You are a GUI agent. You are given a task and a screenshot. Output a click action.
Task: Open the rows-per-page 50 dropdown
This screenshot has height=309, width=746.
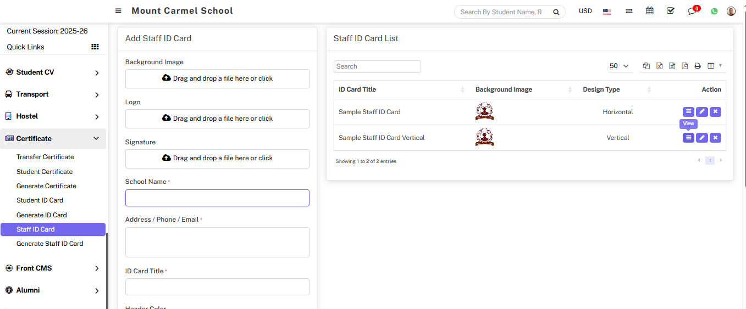click(620, 66)
